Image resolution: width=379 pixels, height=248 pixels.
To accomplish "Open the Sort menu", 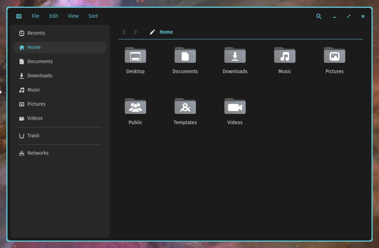I will point(93,16).
